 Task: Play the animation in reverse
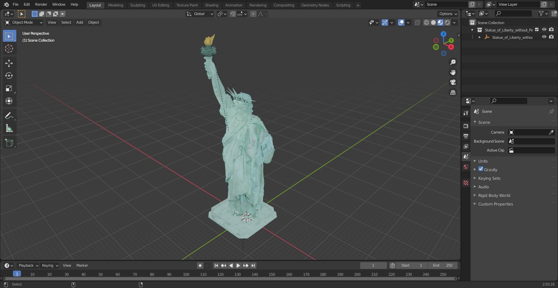pyautogui.click(x=231, y=266)
